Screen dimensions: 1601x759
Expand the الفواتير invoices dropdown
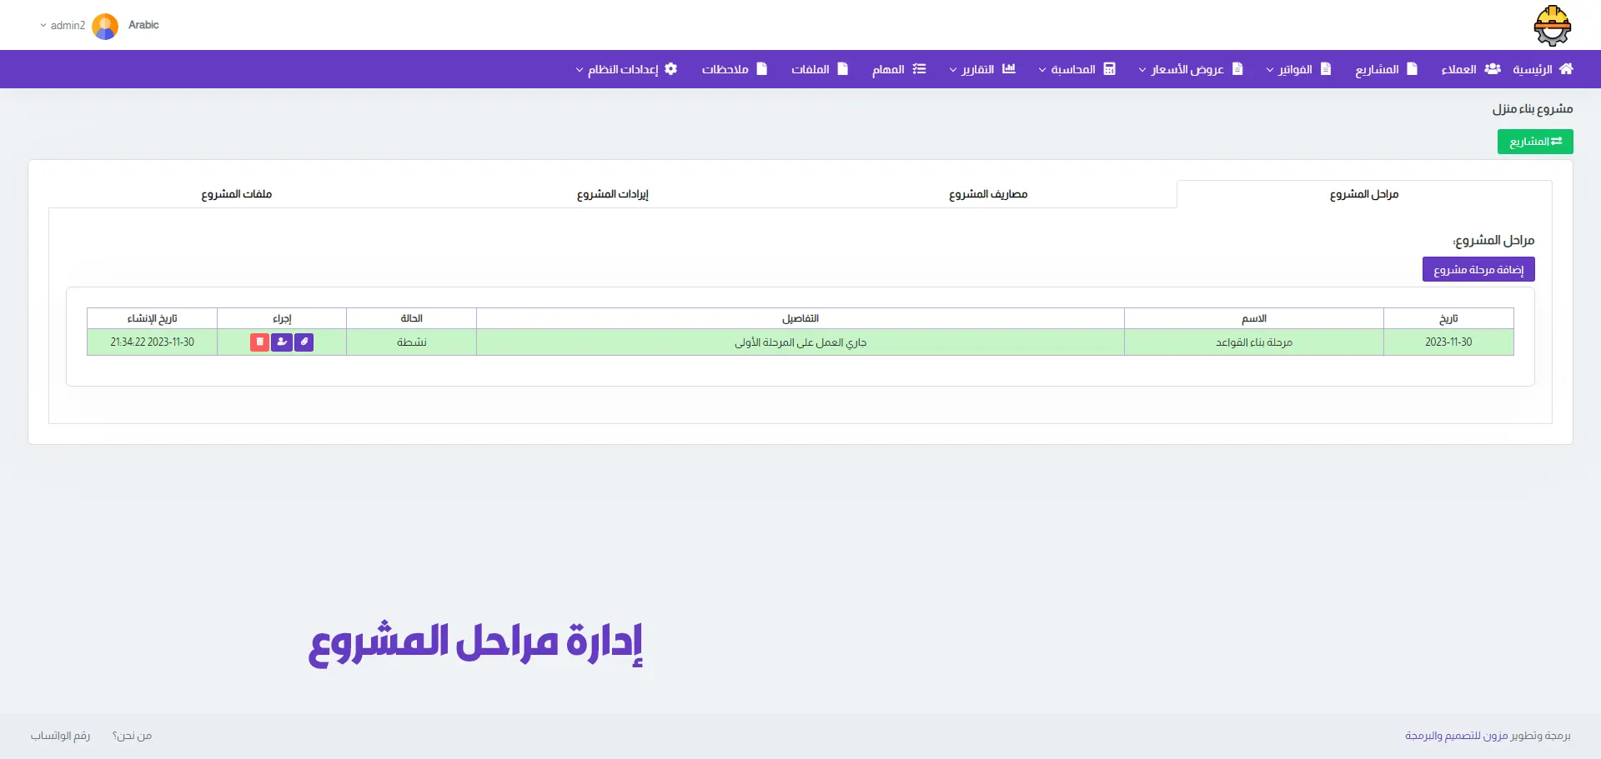pyautogui.click(x=1298, y=69)
